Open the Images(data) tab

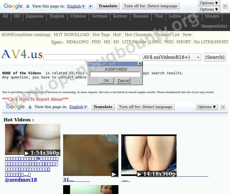tap(214, 26)
